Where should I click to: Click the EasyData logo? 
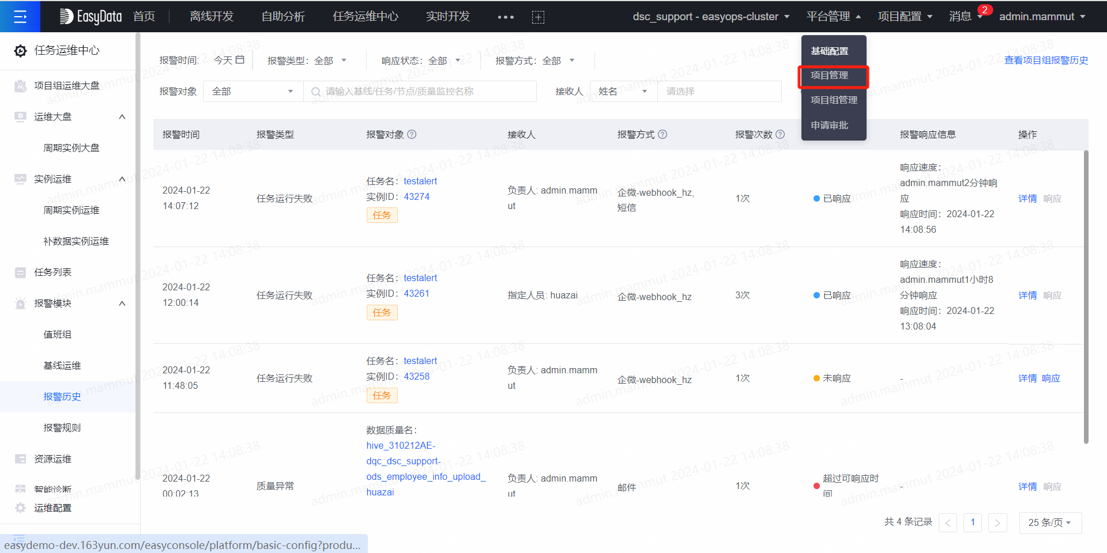[91, 17]
